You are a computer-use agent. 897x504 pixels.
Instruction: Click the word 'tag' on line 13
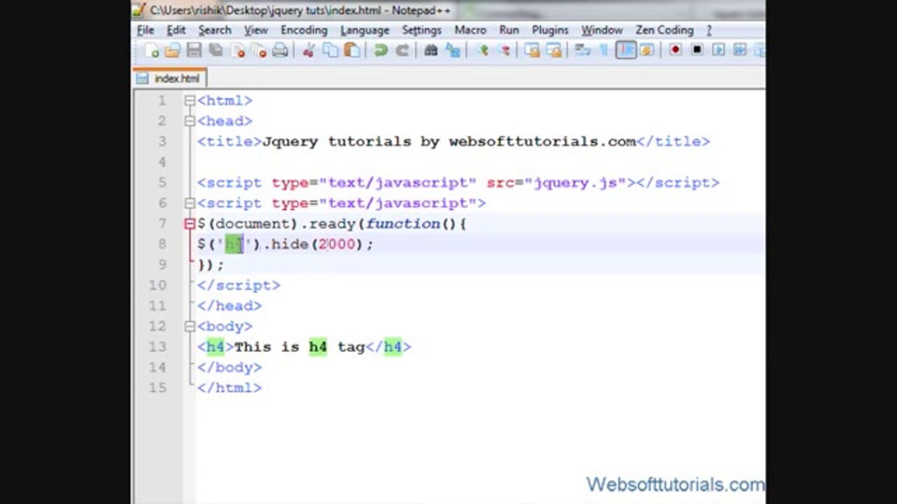(x=351, y=348)
